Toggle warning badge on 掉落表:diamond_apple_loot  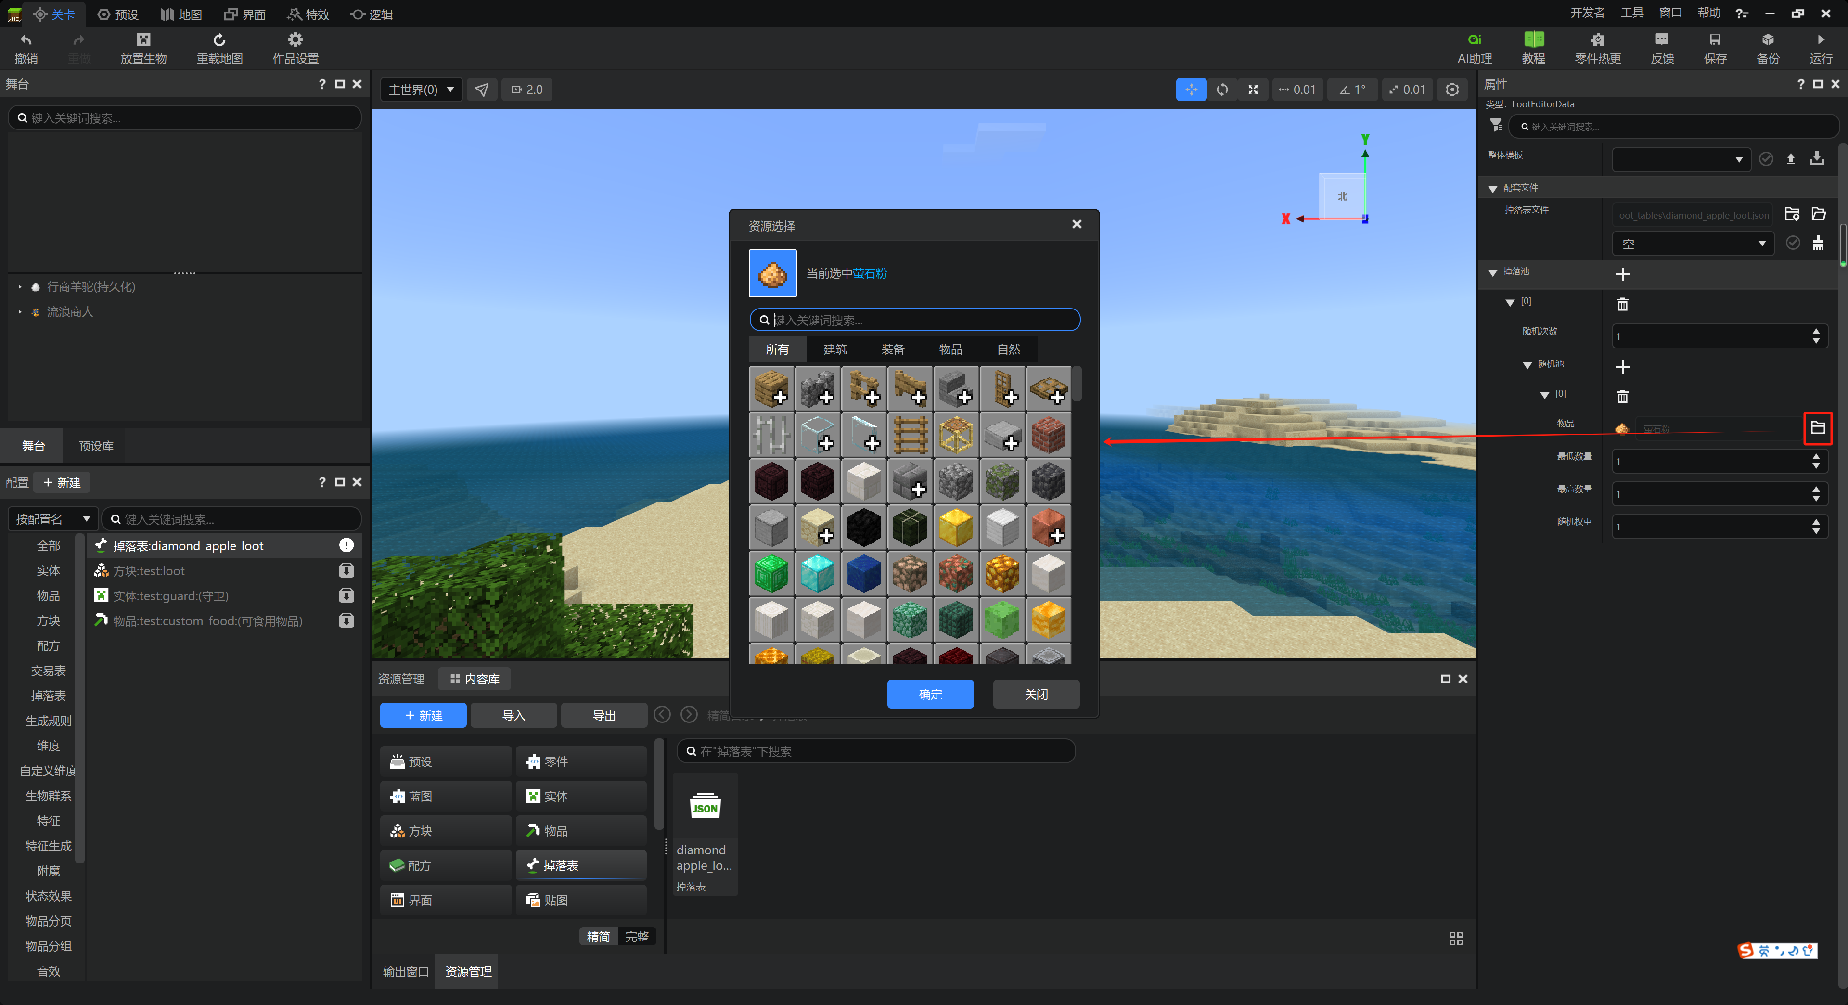click(x=346, y=545)
